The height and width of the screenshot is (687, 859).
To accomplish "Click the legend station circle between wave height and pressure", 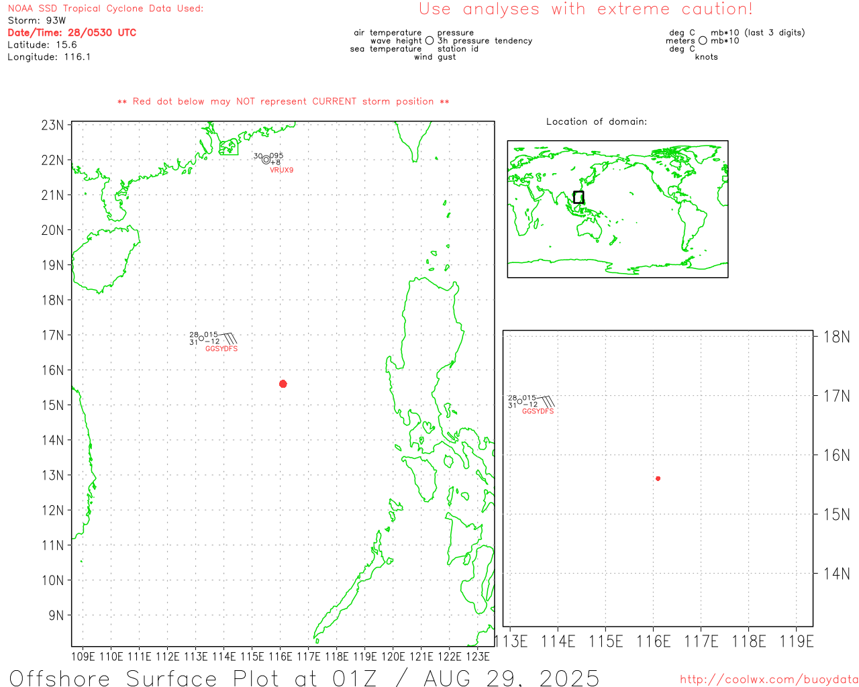I will [x=429, y=40].
